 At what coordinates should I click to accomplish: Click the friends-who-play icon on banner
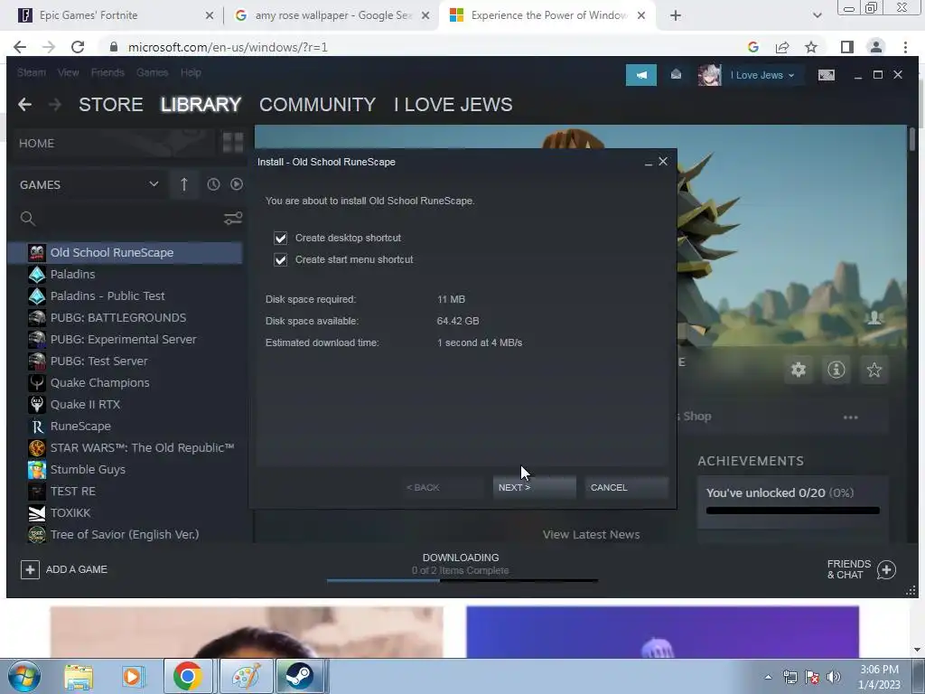pos(874,318)
